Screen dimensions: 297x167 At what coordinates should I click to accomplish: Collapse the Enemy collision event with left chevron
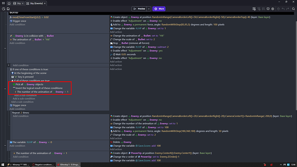coord(5,48)
